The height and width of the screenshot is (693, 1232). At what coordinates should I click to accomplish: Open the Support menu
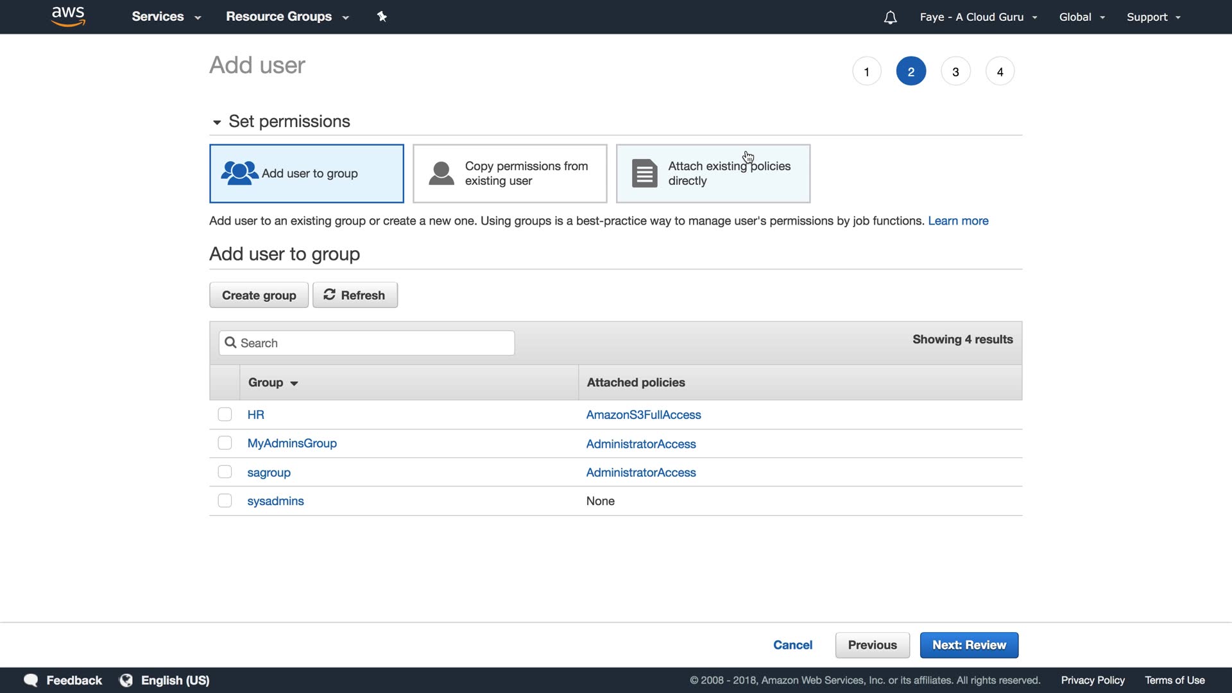click(x=1153, y=17)
